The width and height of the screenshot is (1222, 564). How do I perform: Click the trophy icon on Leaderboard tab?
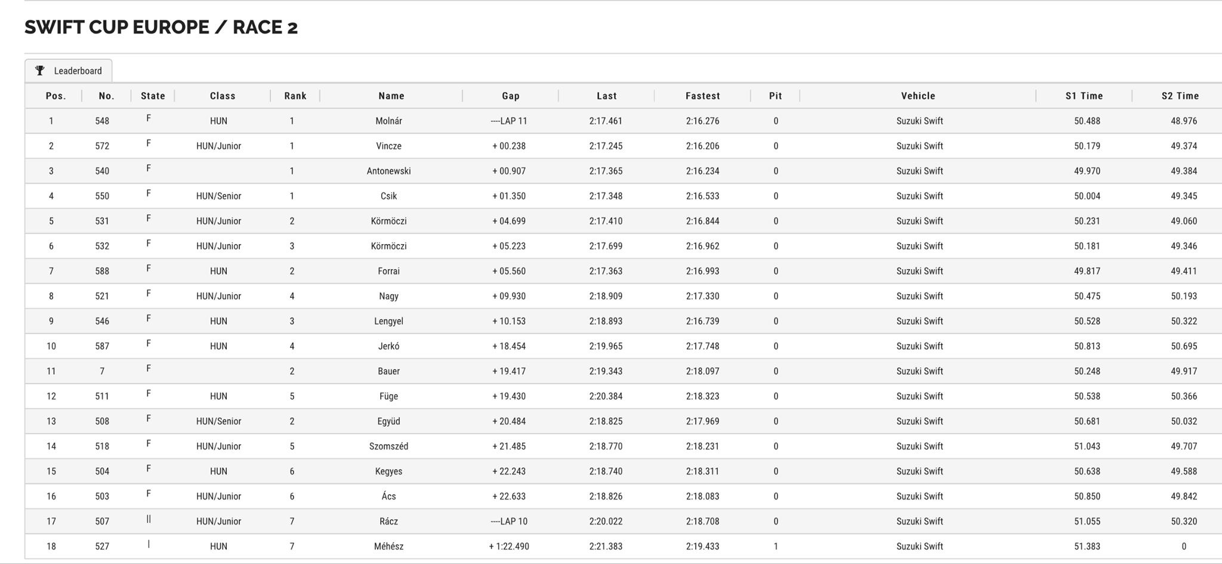(x=40, y=70)
